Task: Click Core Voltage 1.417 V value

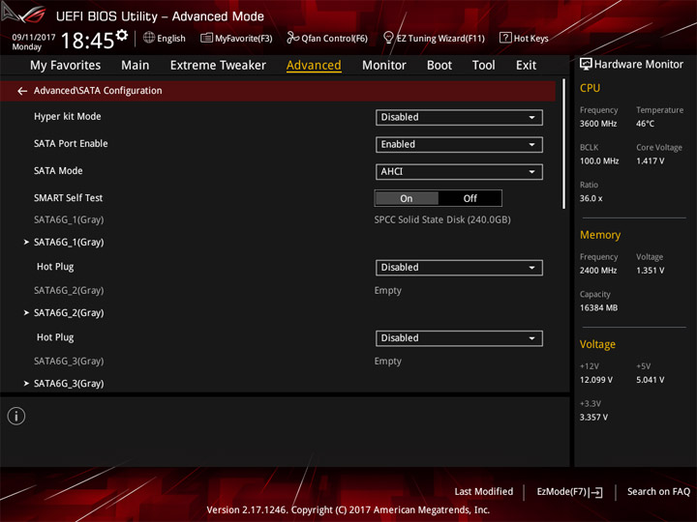Action: click(x=651, y=161)
